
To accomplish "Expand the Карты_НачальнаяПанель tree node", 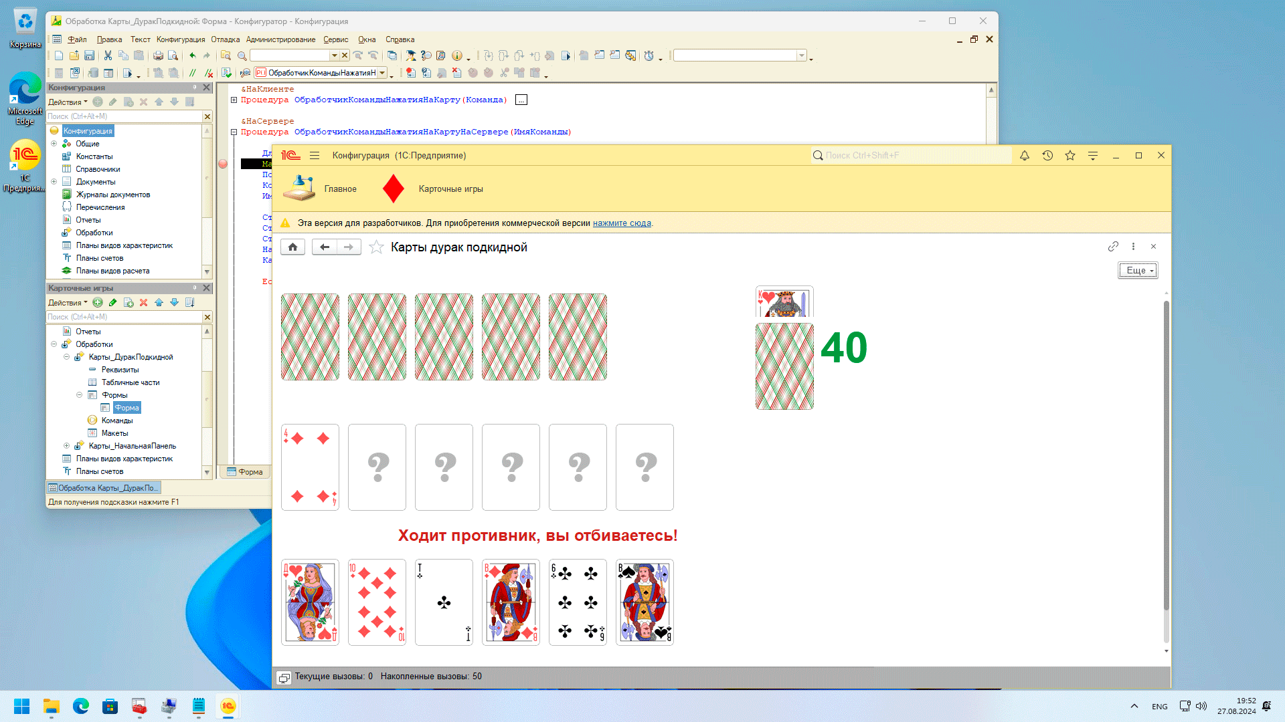I will 66,446.
